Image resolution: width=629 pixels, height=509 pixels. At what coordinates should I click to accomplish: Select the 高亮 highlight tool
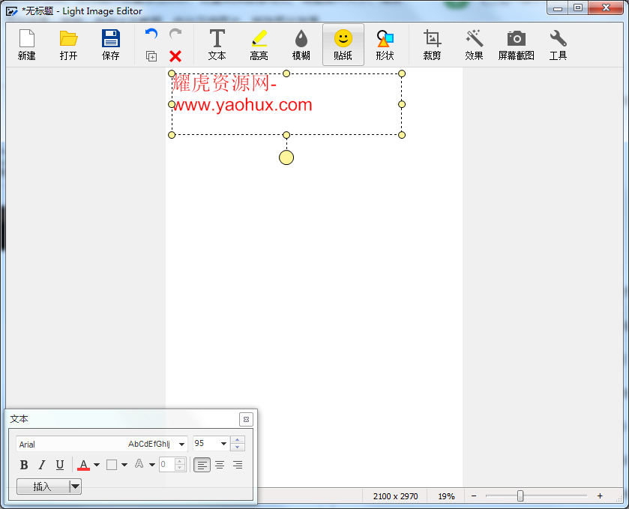(x=259, y=45)
